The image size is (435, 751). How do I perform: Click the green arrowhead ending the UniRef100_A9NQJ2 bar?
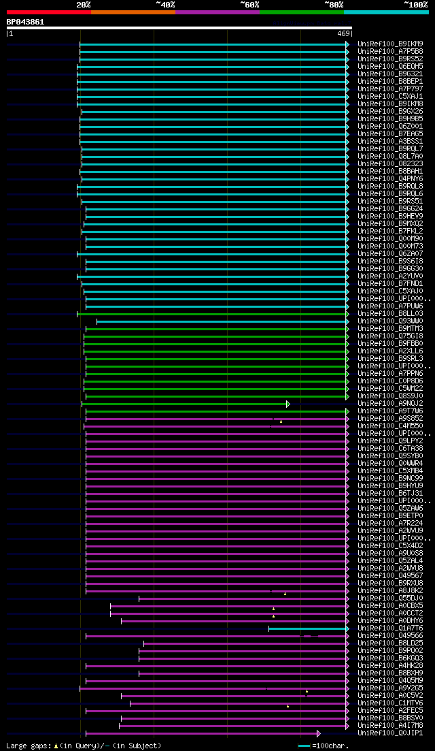tap(288, 404)
